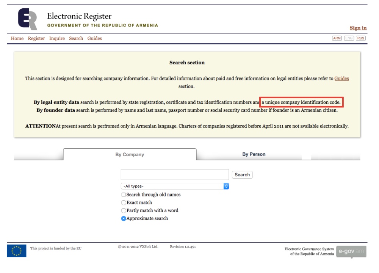Open the All types dropdown
This screenshot has height=273, width=379.
tap(175, 186)
